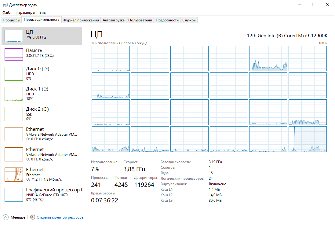The width and height of the screenshot is (335, 225).
Task: Click the resource monitor icon
Action: (32, 217)
